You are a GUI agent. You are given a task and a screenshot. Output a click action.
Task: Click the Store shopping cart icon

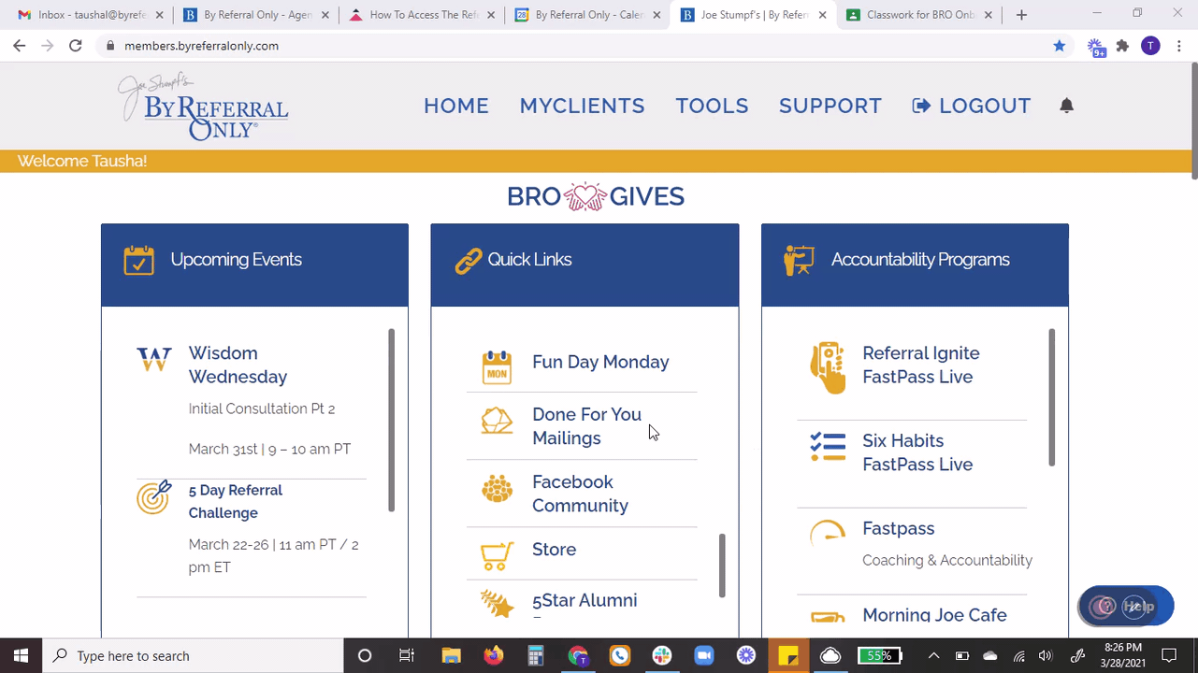point(497,556)
